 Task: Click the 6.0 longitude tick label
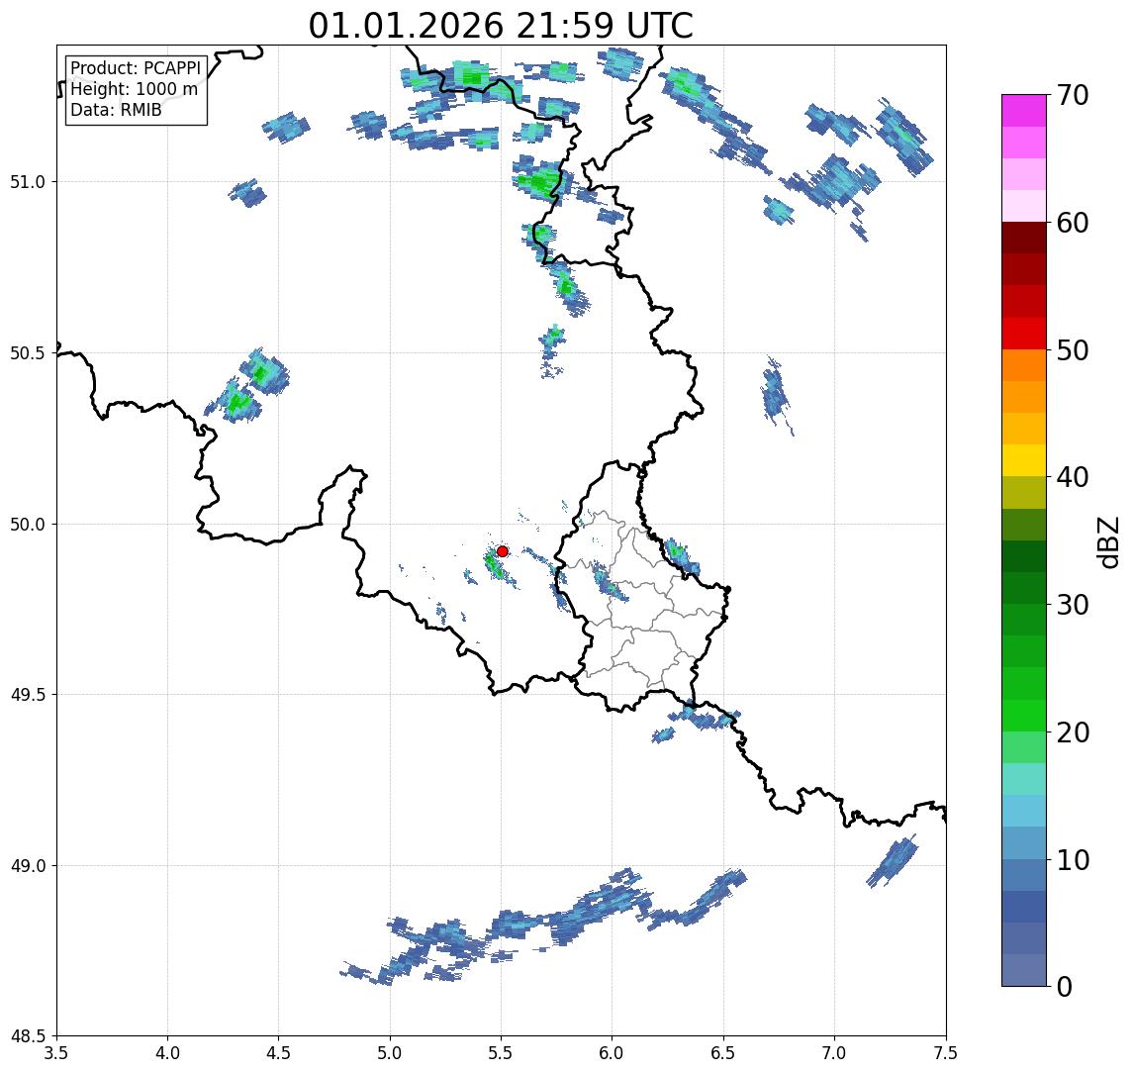tap(612, 1051)
